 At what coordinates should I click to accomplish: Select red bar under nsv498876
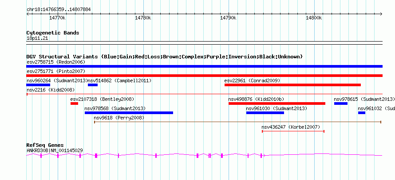(277, 103)
